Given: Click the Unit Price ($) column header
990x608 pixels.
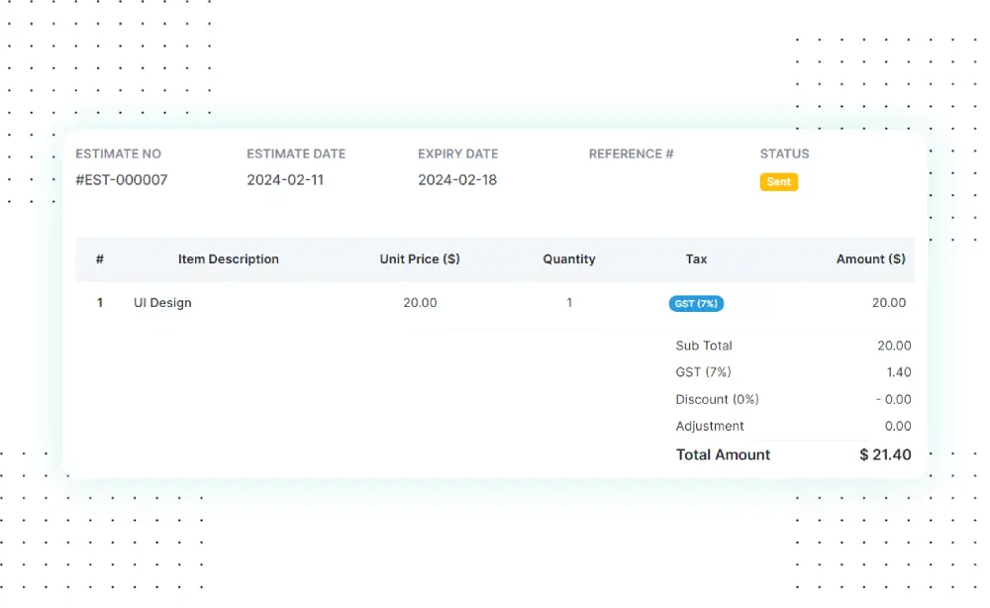Looking at the screenshot, I should (420, 259).
